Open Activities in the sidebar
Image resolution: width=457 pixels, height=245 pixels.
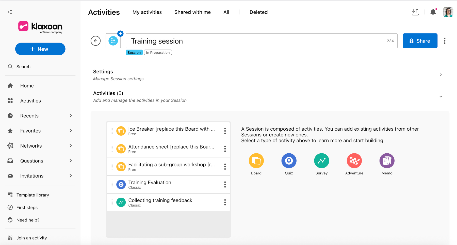coord(30,101)
